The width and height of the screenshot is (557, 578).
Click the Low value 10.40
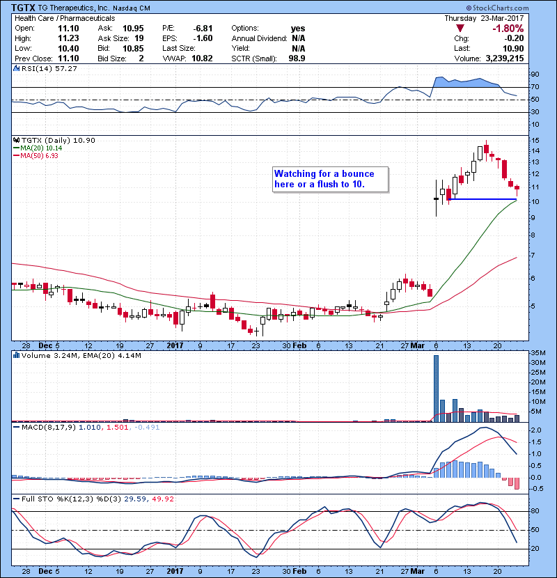68,48
